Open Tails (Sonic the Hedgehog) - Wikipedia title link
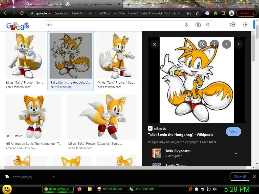 (x=181, y=135)
